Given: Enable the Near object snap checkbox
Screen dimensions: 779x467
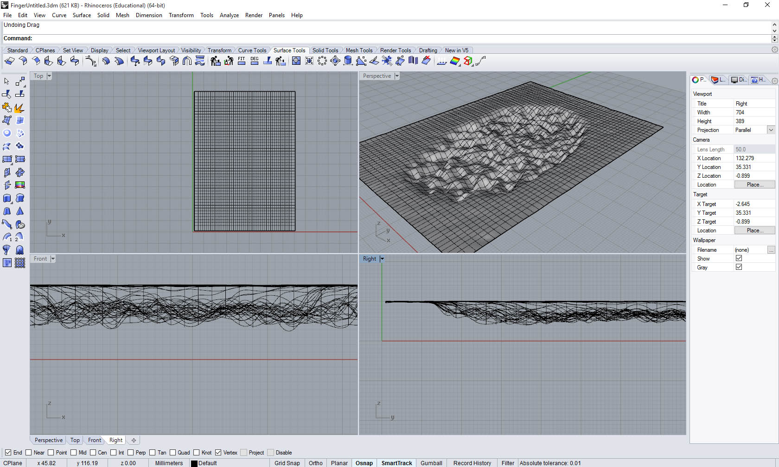Looking at the screenshot, I should coord(29,453).
